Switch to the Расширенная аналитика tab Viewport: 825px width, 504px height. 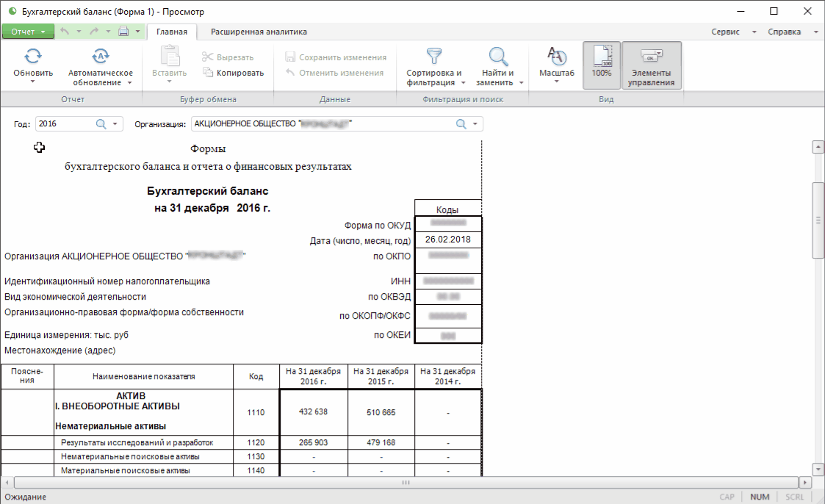click(x=259, y=32)
